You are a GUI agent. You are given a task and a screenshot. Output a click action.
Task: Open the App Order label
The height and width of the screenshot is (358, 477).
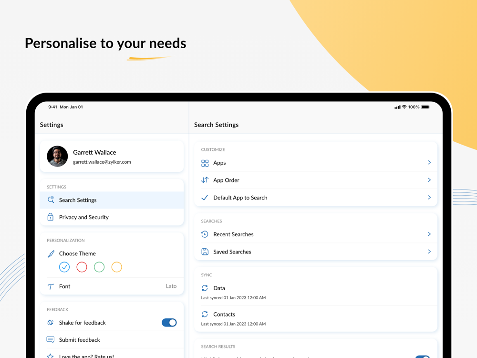click(x=226, y=180)
